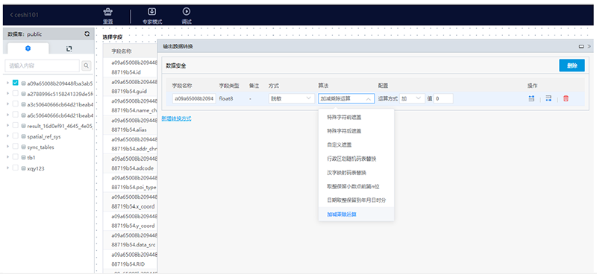Screen dimensions: 597x274
Task: Collapse the 算法 dropdown 加减乘除运算
Action: click(x=346, y=98)
